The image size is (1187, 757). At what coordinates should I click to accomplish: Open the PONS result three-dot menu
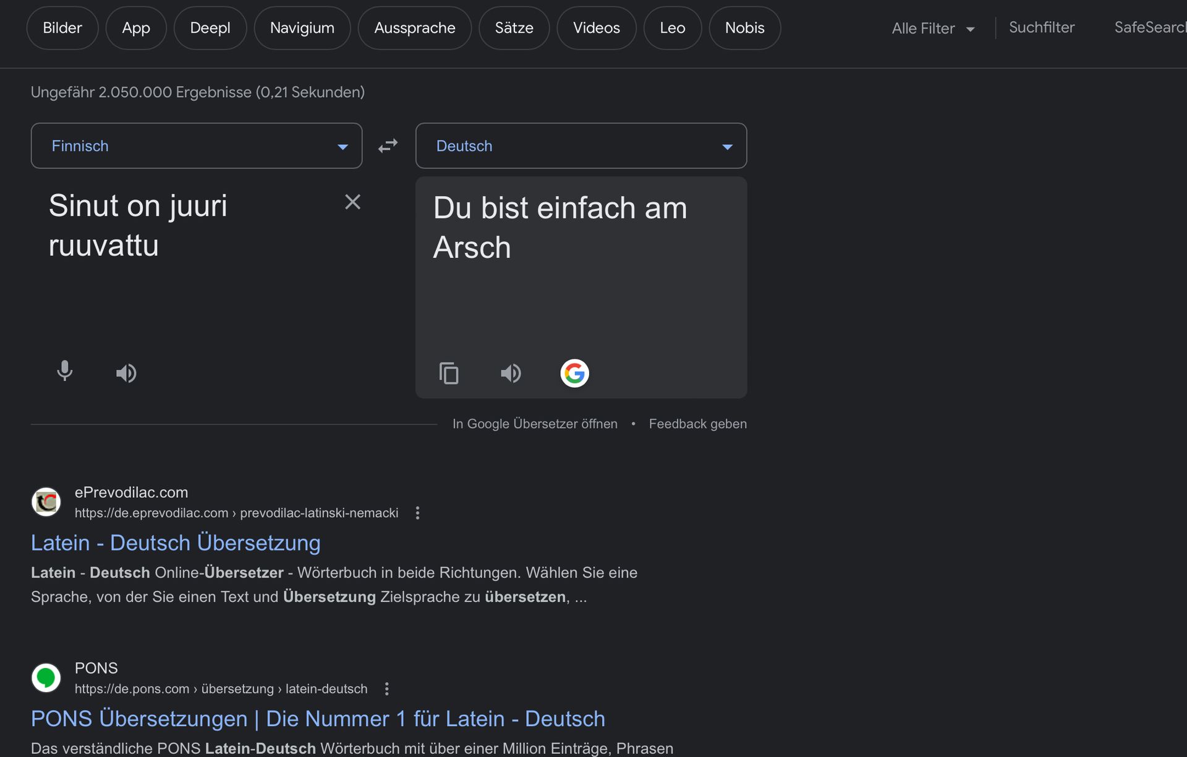click(x=387, y=688)
